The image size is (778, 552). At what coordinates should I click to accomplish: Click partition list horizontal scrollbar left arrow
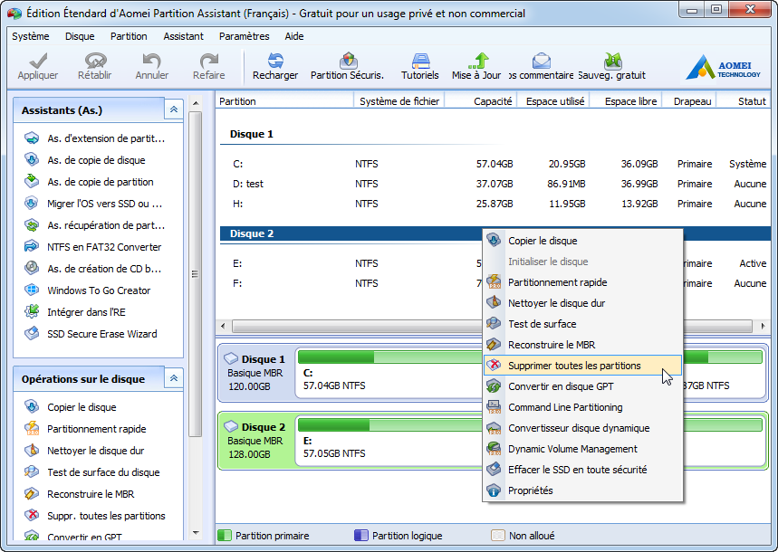[x=223, y=327]
